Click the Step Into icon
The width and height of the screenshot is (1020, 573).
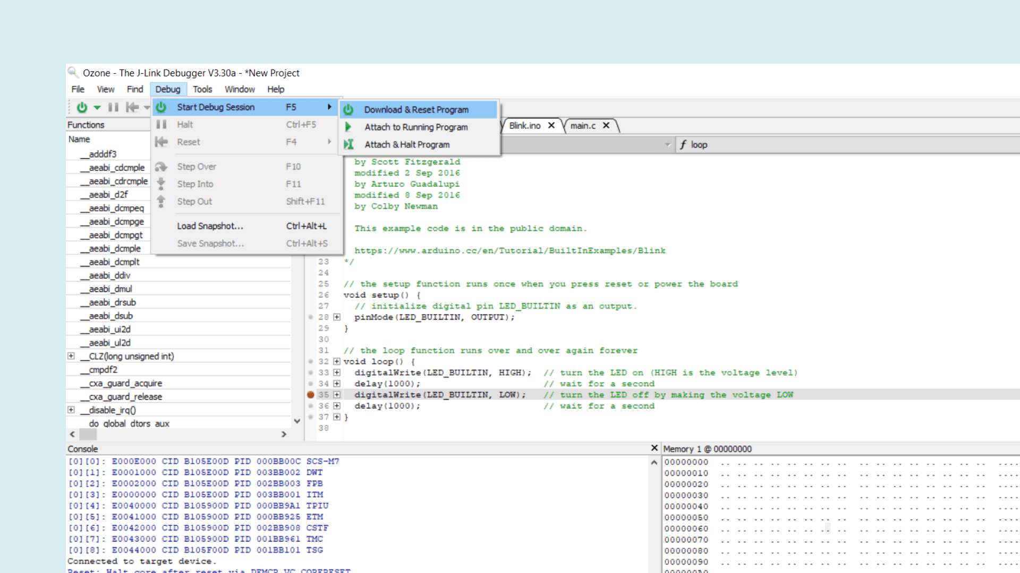click(x=161, y=184)
